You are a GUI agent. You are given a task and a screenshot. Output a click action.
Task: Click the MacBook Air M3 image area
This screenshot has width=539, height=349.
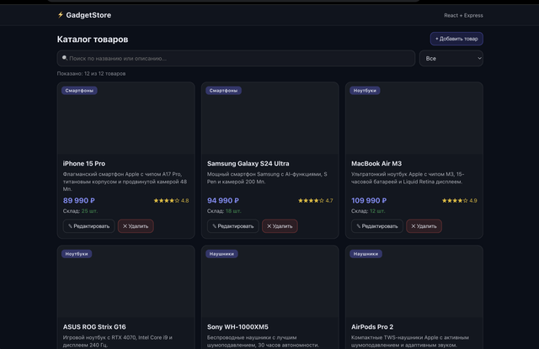click(414, 119)
